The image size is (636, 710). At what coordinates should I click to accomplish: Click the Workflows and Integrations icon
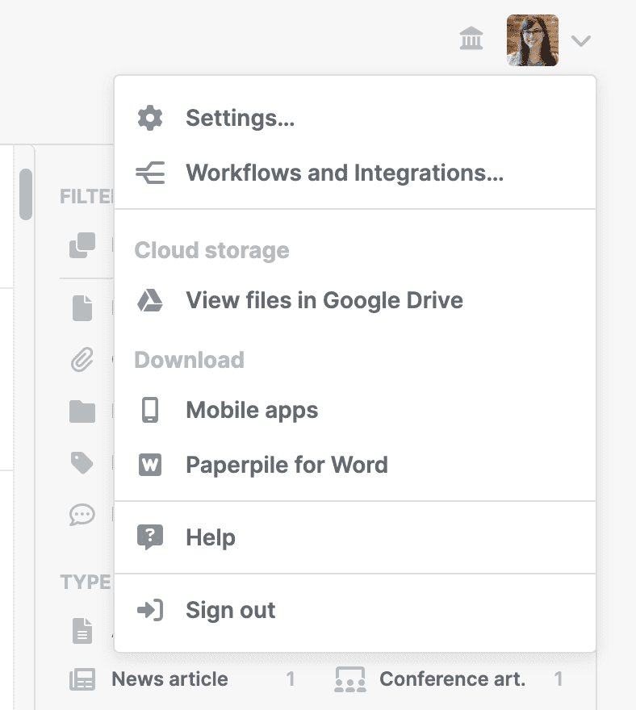tap(150, 173)
